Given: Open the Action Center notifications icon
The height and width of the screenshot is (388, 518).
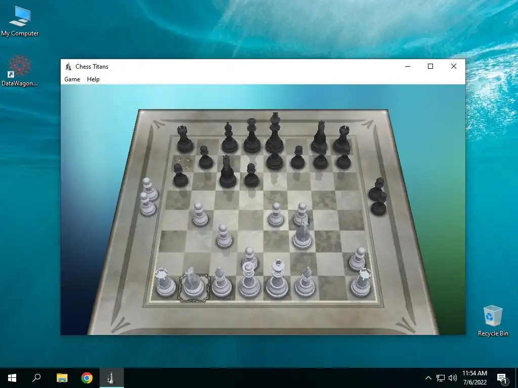Looking at the screenshot, I should coord(502,378).
